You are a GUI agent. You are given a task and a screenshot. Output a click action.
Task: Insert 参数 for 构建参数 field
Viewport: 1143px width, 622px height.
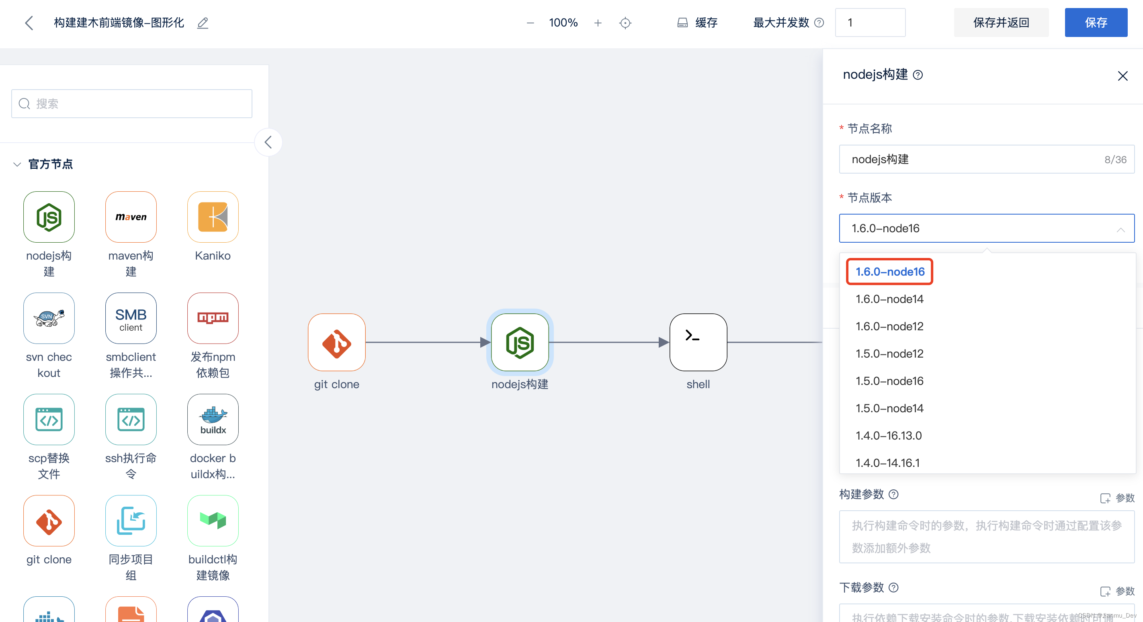[1117, 498]
